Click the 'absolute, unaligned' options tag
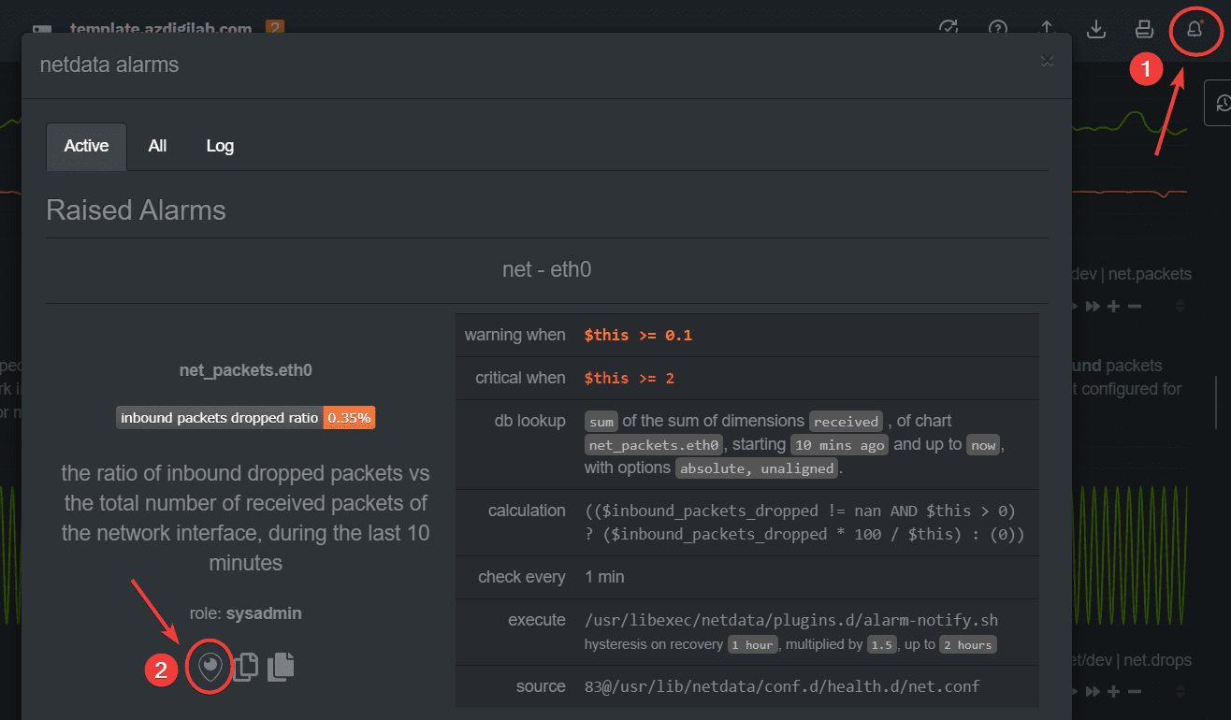1231x720 pixels. [x=759, y=468]
